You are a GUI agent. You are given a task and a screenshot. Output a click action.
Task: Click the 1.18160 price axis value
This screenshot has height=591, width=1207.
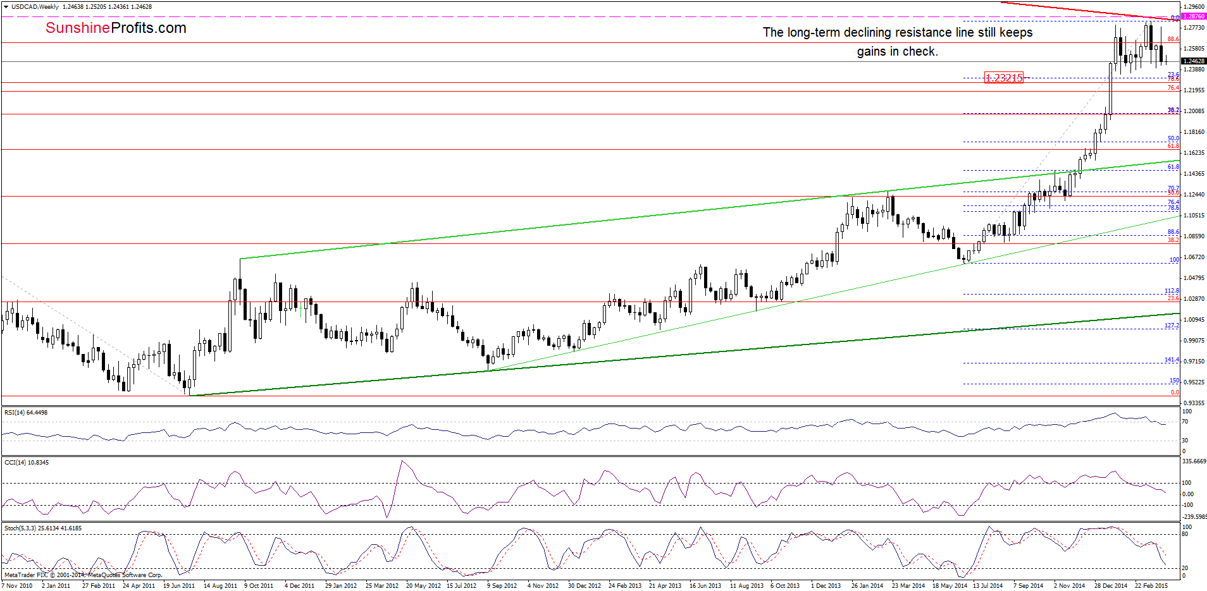[1194, 132]
